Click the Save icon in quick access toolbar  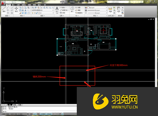tap(12, 2)
